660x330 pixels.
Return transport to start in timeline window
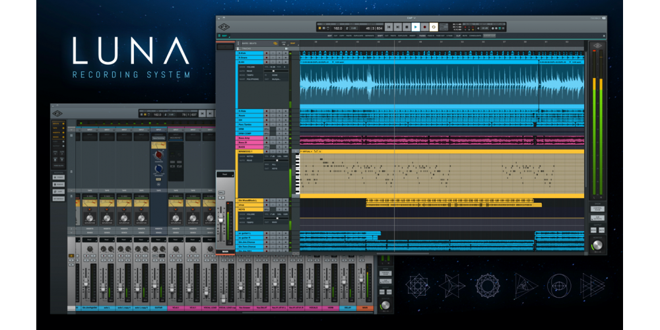point(389,27)
